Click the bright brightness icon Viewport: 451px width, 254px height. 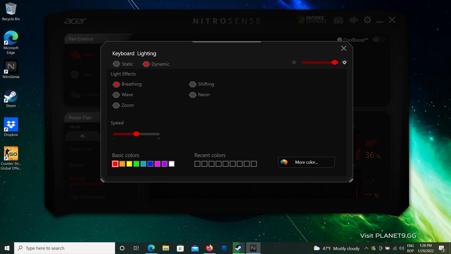click(344, 62)
